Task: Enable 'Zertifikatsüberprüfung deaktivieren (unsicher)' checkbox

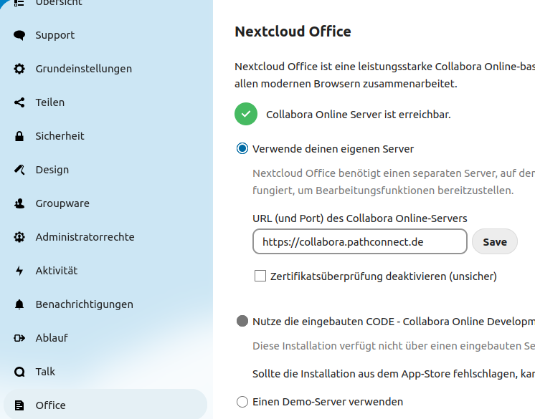Action: coord(260,276)
